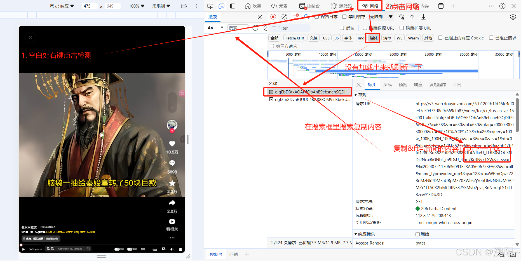Click the export HAR download arrow
Image resolution: width=521 pixels, height=261 pixels.
point(423,17)
